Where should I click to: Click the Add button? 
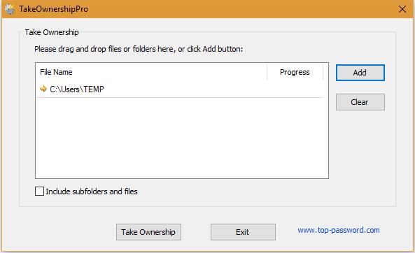[360, 73]
